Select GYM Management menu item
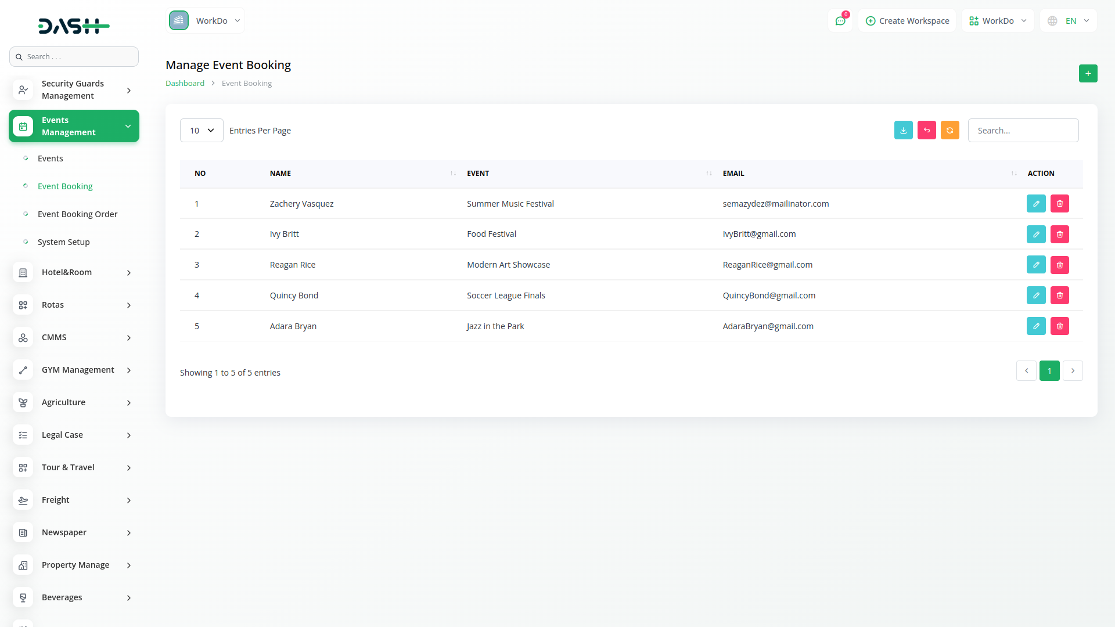This screenshot has width=1115, height=627. [74, 370]
